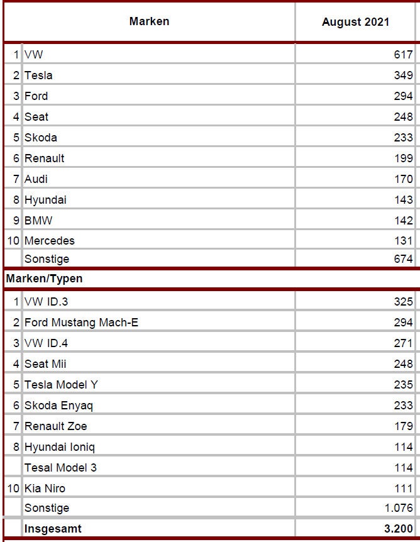Select the Mercedes brand cell

[159, 240]
